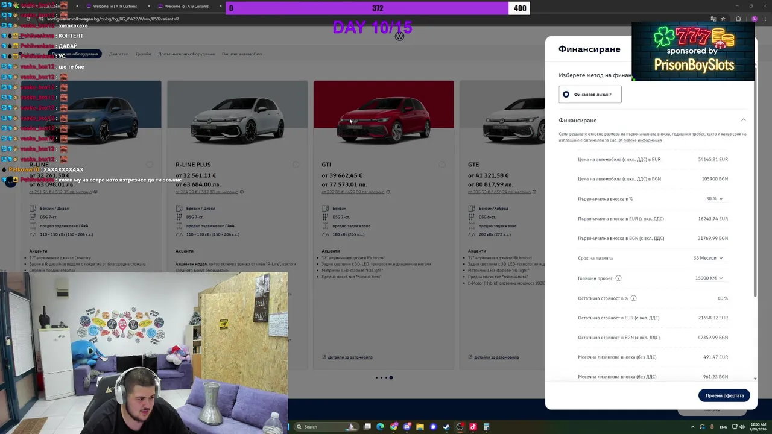The height and width of the screenshot is (434, 772).
Task: Open the browser extensions puzzle icon
Action: click(738, 19)
